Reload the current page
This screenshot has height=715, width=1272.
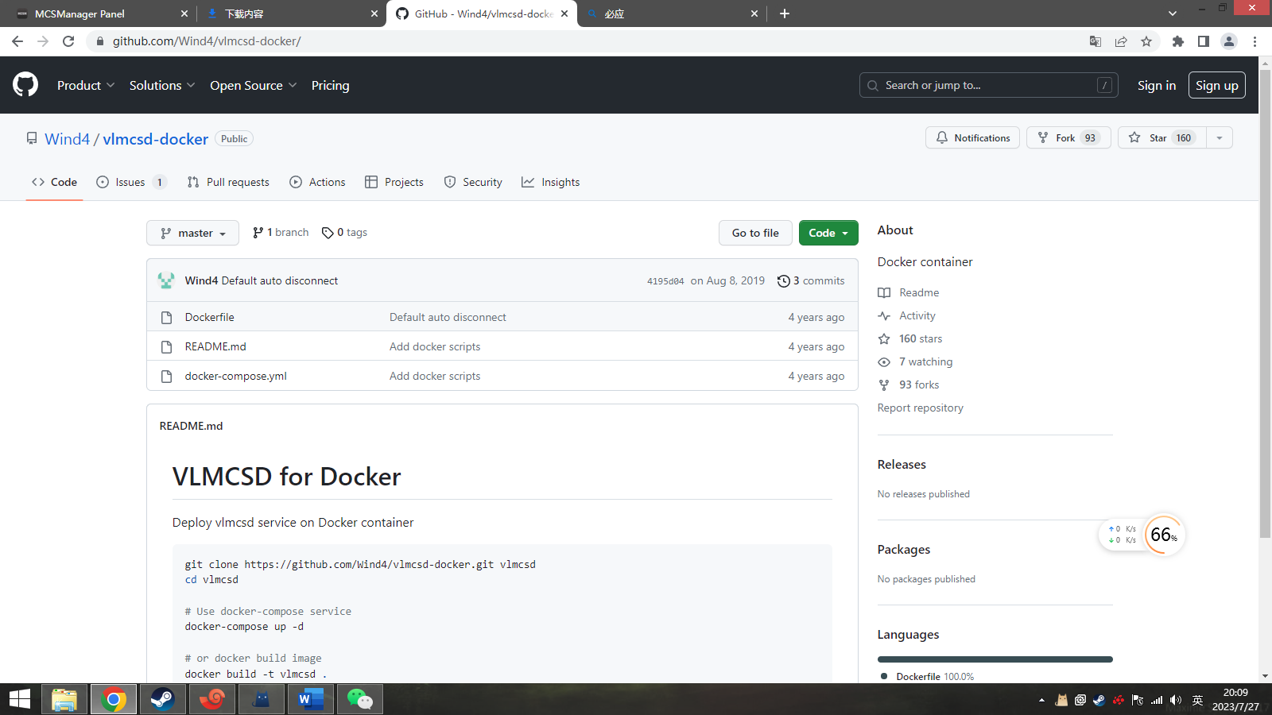[x=68, y=41]
